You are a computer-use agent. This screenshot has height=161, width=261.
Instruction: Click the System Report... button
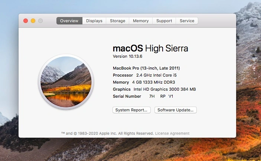tap(131, 110)
